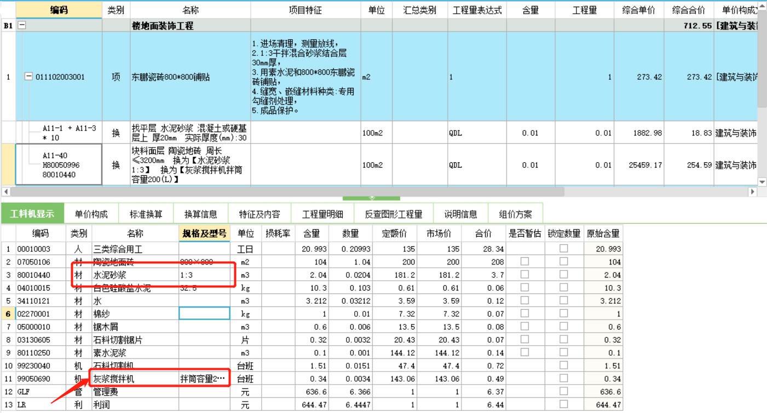This screenshot has width=767, height=413.
Task: Tick 锁定数量 checkbox for 水 row
Action: [x=563, y=300]
